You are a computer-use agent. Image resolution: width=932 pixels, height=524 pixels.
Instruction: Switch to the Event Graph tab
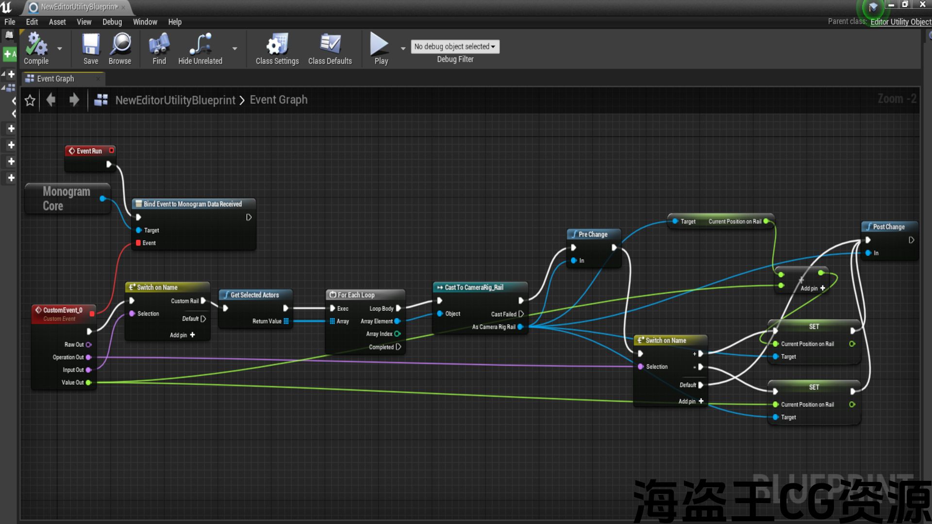[x=55, y=79]
